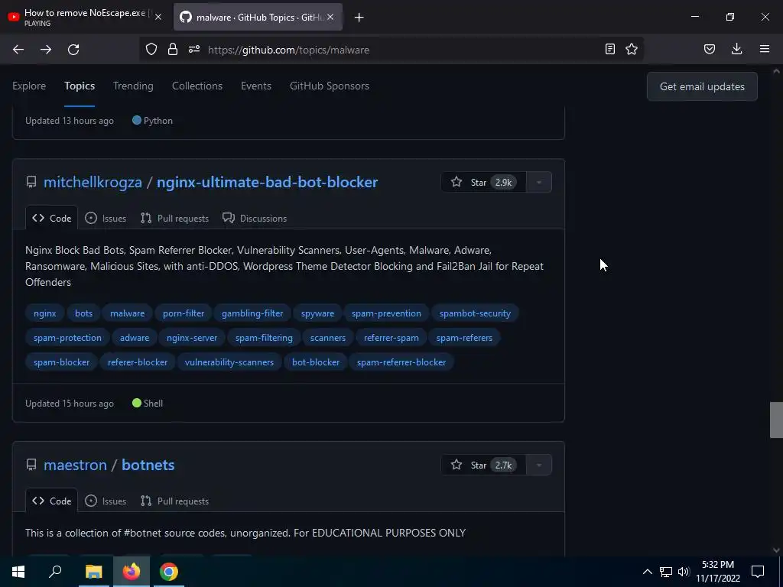This screenshot has height=587, width=783.
Task: Open Windows taskbar search
Action: click(x=55, y=572)
